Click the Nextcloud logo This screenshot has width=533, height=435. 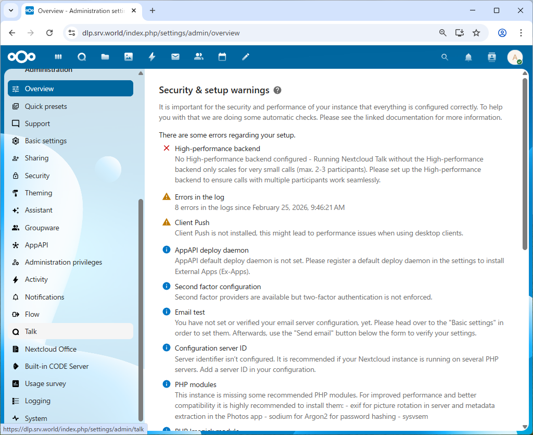tap(22, 57)
